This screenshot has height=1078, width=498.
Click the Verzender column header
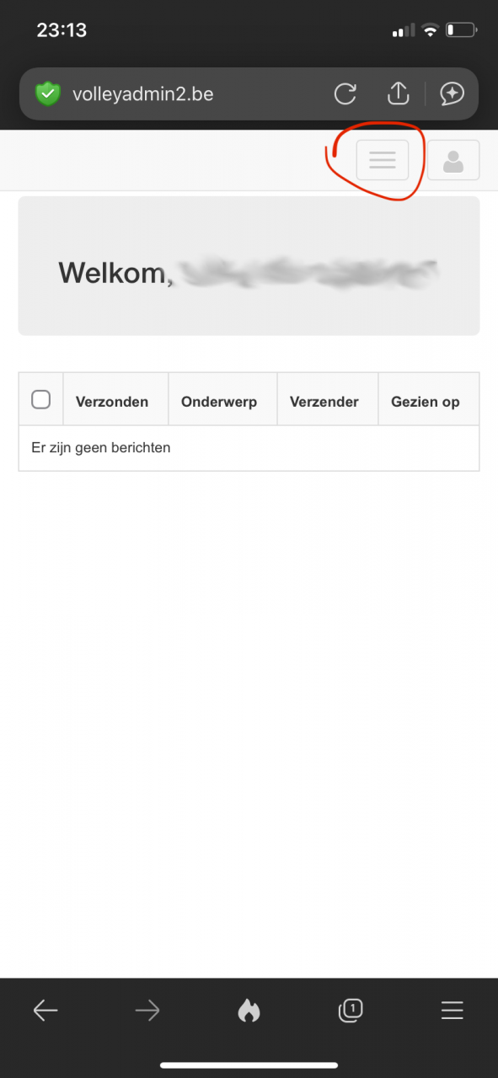coord(324,402)
